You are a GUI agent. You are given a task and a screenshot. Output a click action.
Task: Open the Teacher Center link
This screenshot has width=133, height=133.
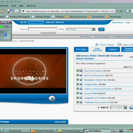click(x=102, y=37)
